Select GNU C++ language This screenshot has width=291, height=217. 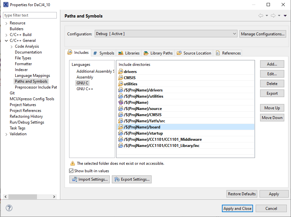[85, 89]
